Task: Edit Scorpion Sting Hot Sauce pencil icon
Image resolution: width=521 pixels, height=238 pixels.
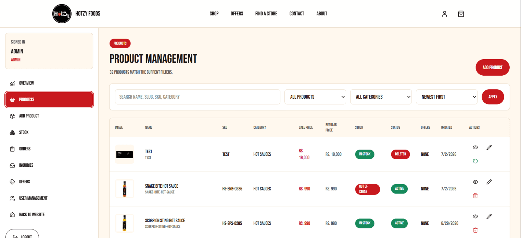Action: [489, 216]
